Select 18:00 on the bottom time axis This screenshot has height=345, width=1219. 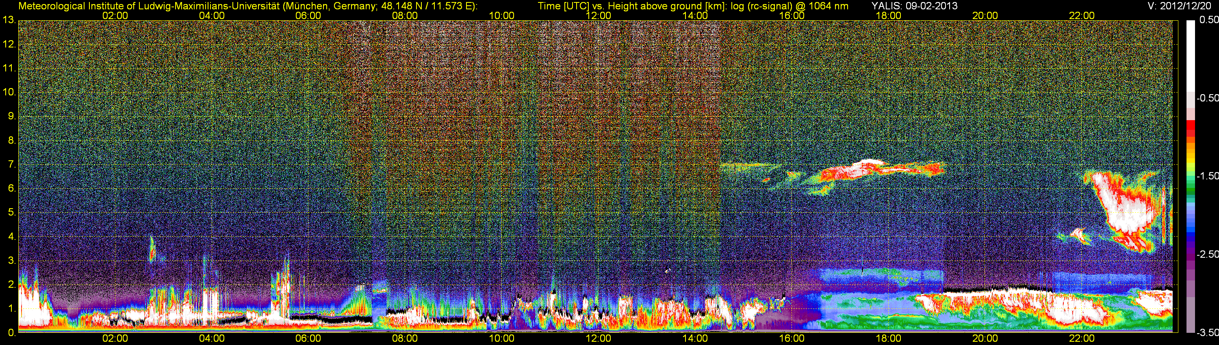point(888,339)
